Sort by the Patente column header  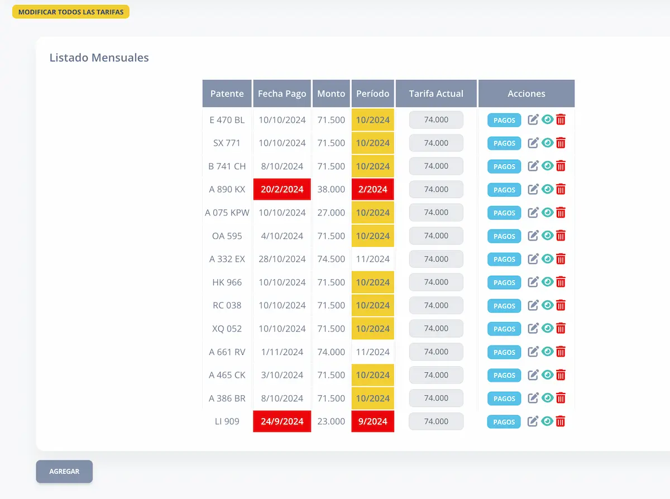tap(227, 94)
